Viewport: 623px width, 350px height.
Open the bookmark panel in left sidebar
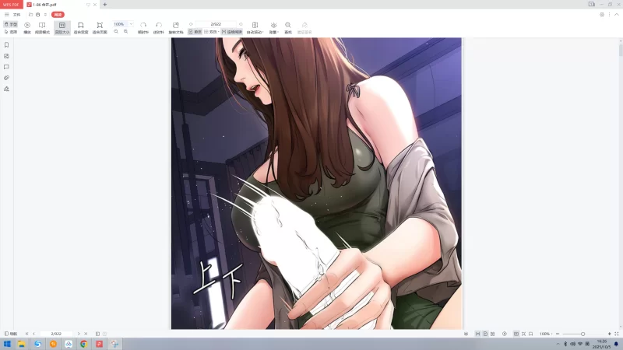[x=6, y=45]
